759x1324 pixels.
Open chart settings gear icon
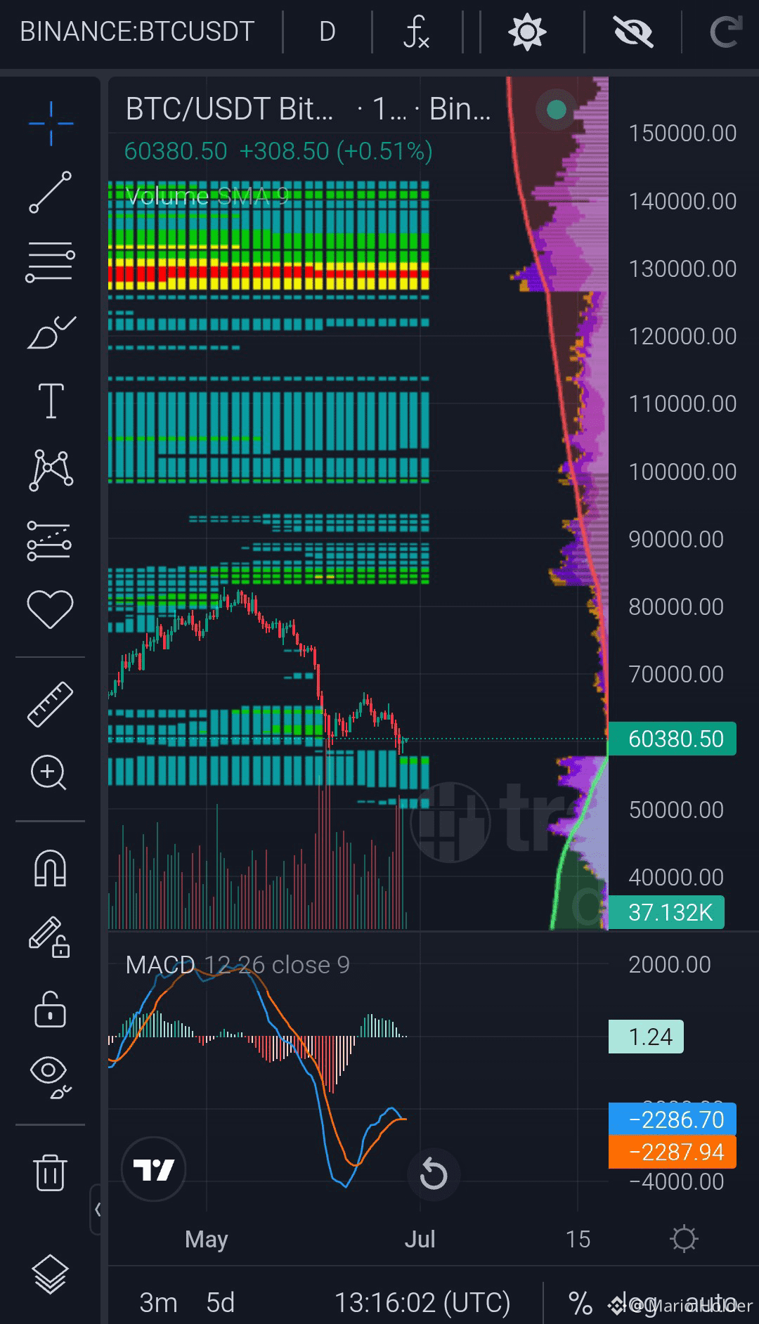(x=527, y=32)
